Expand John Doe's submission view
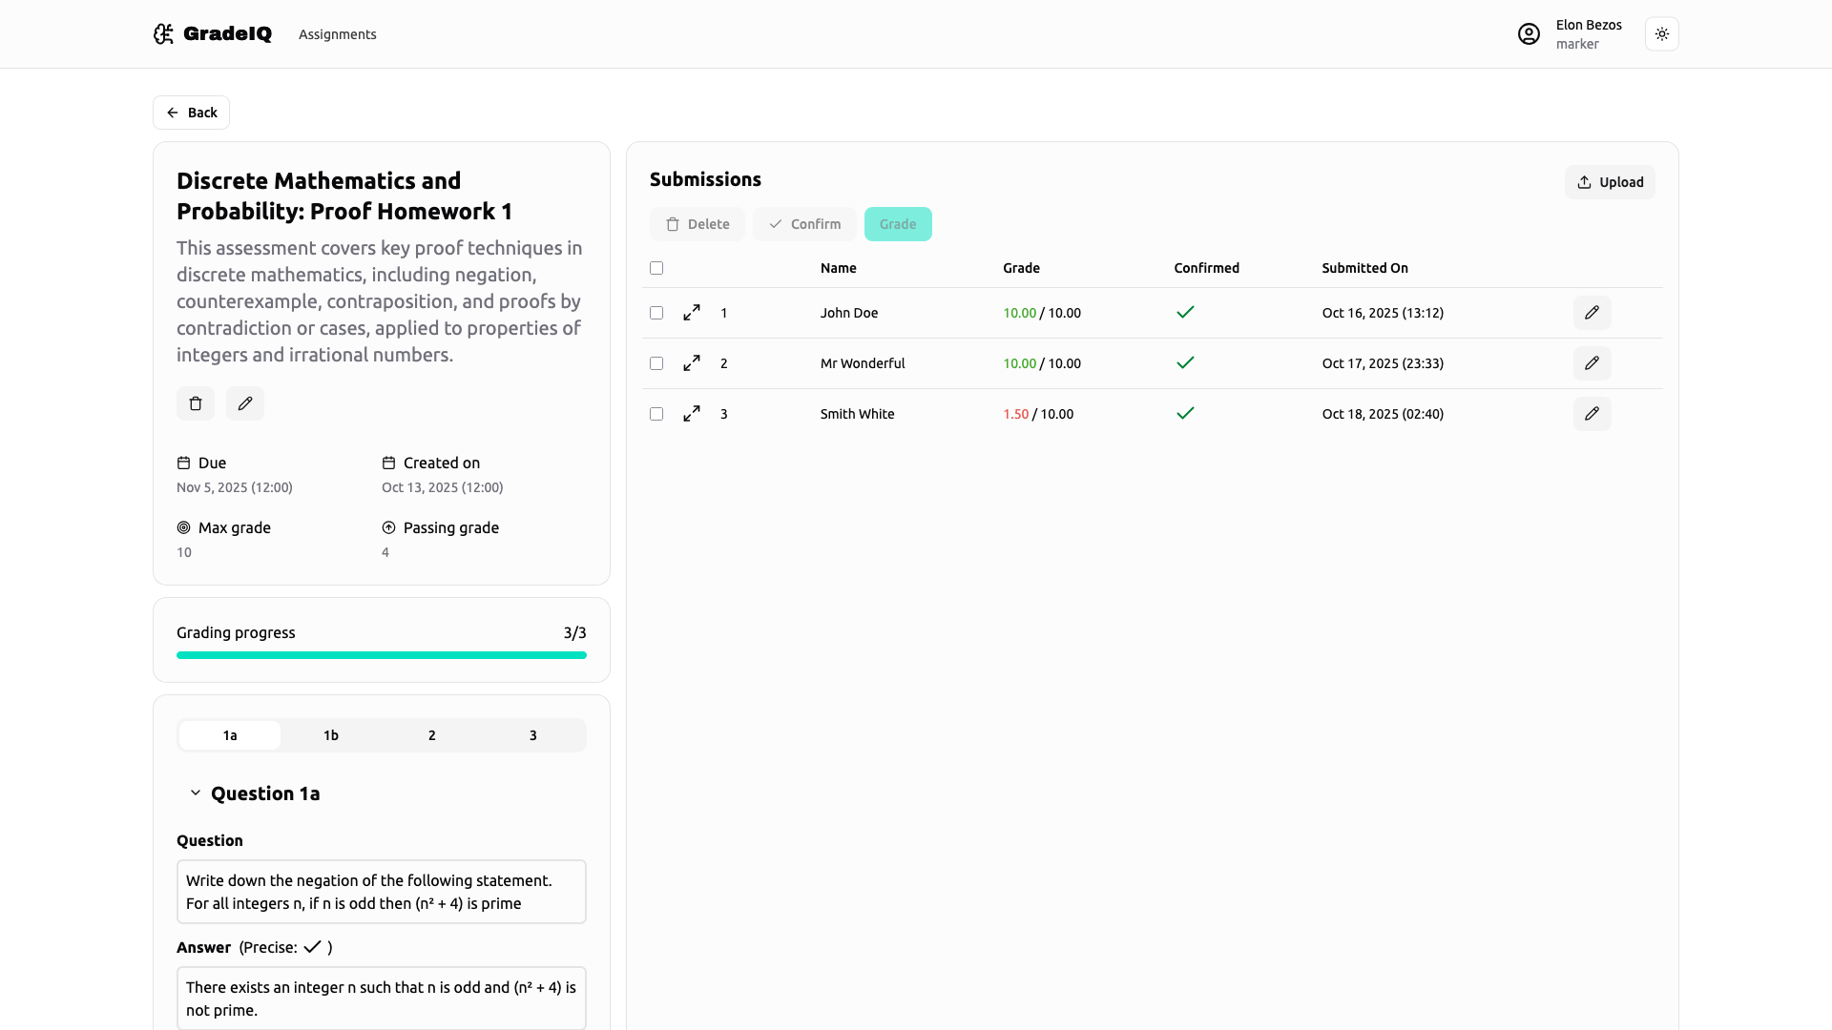 (x=692, y=313)
